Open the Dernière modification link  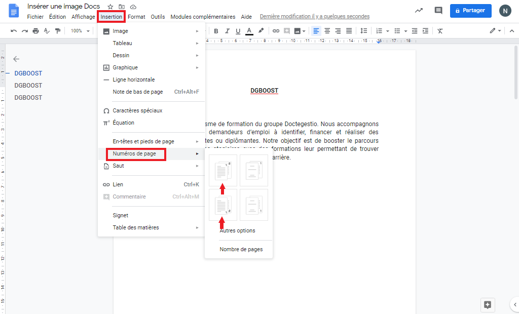(321, 17)
